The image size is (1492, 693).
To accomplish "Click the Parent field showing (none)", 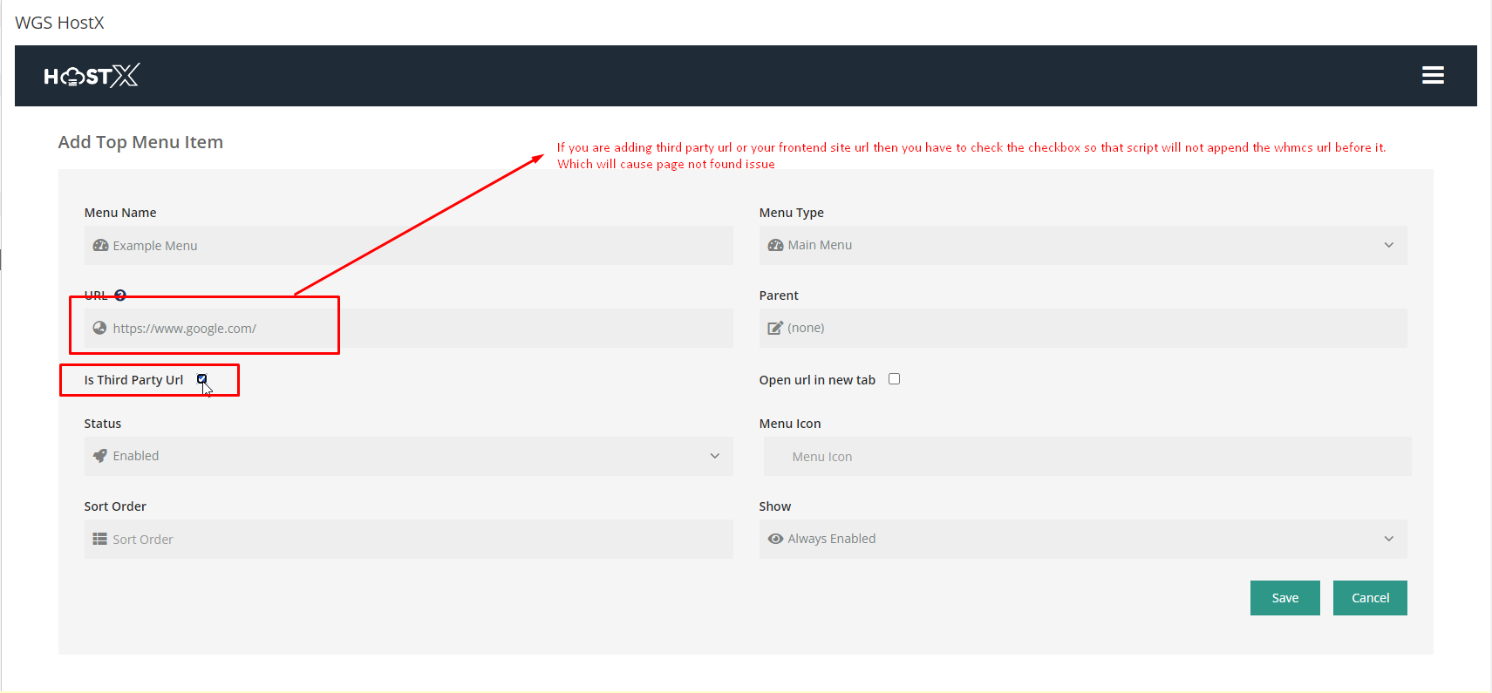I will (1082, 329).
